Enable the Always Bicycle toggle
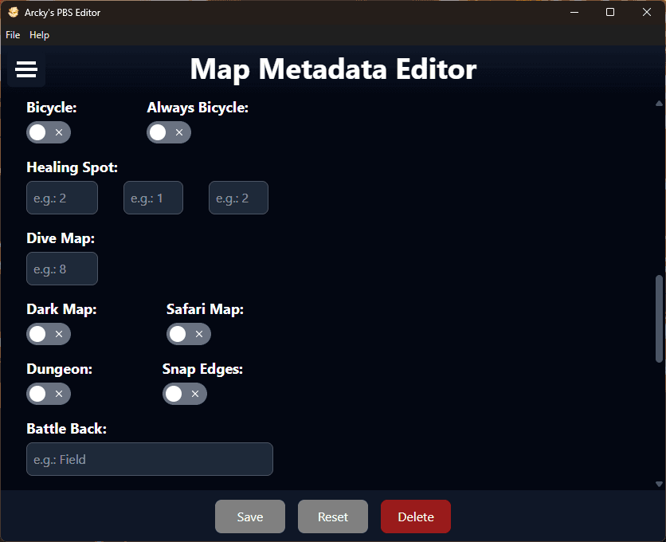 click(x=169, y=132)
